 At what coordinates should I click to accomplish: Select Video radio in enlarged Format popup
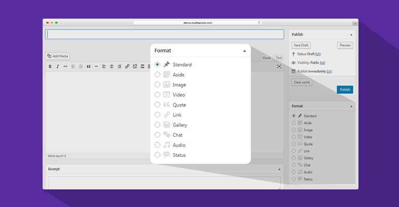pyautogui.click(x=157, y=95)
